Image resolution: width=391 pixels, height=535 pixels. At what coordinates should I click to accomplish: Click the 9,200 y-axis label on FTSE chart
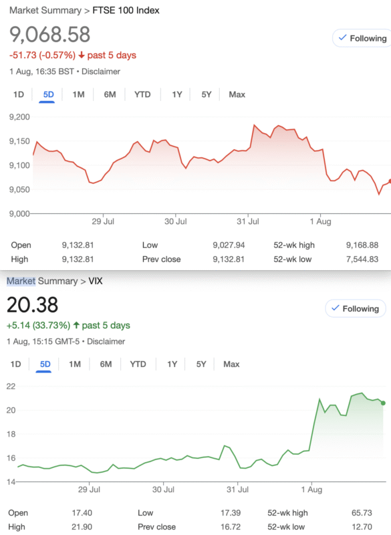[x=19, y=117]
